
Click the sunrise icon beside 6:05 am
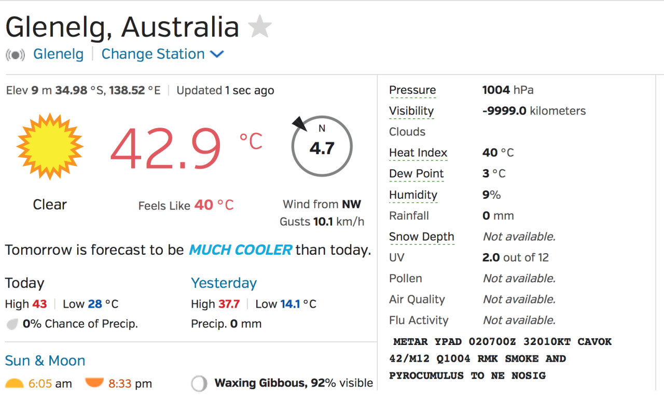tap(15, 384)
